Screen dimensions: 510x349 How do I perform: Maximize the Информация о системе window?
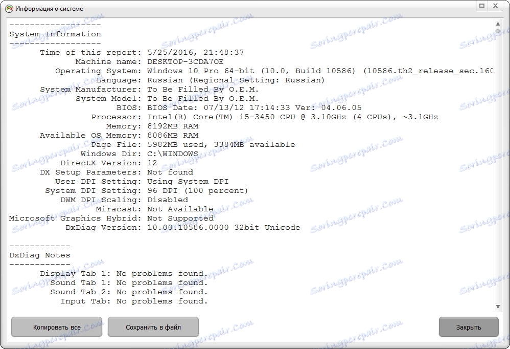tap(482, 6)
